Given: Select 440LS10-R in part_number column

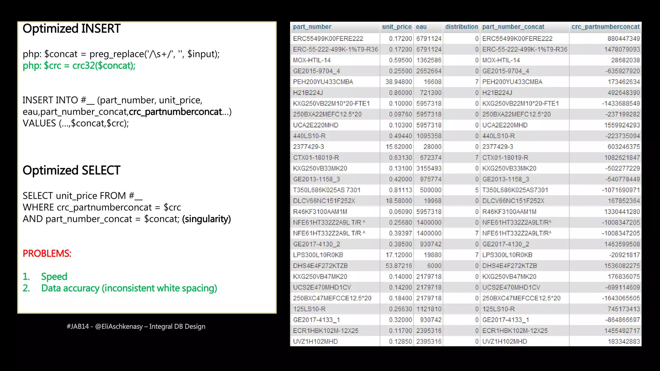Looking at the screenshot, I should (309, 136).
